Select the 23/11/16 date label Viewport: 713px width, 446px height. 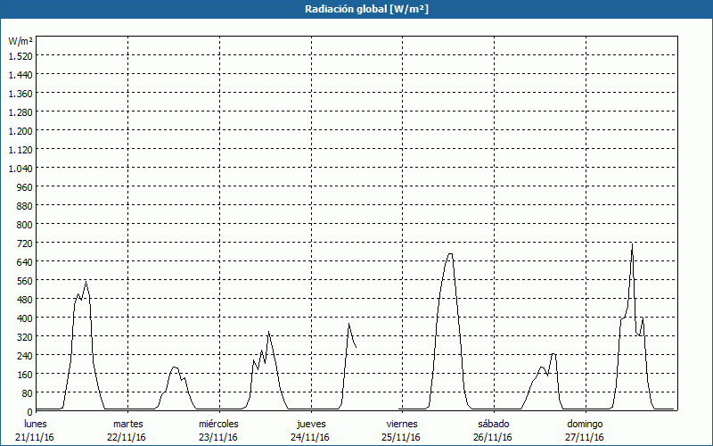click(x=218, y=437)
